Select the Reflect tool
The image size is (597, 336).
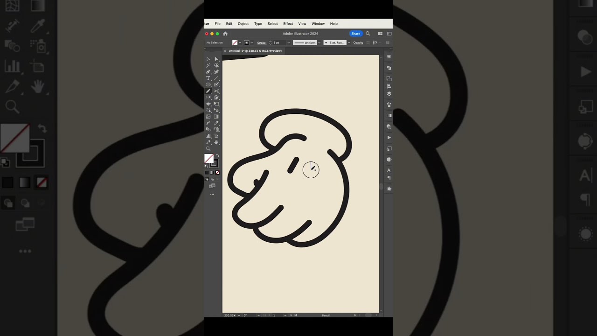(x=208, y=98)
